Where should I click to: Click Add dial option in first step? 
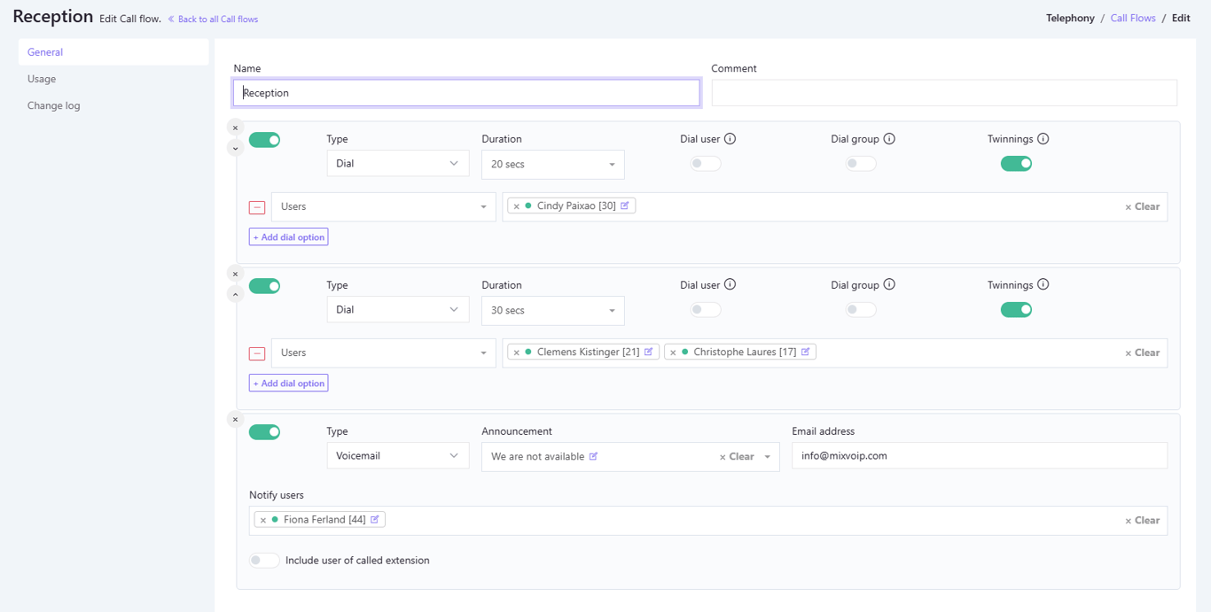tap(288, 237)
